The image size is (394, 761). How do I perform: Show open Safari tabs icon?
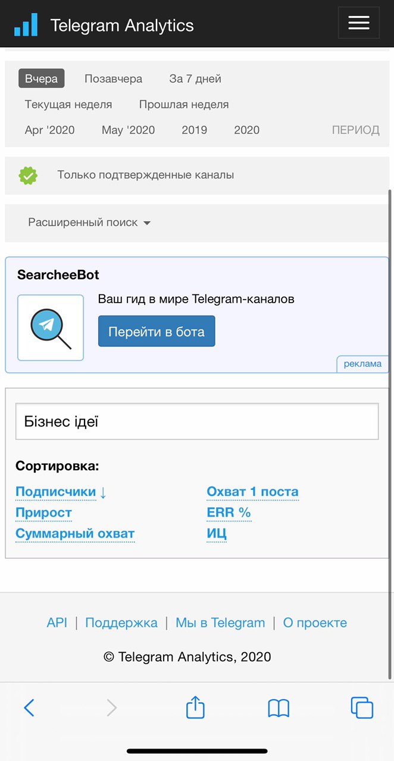click(362, 707)
